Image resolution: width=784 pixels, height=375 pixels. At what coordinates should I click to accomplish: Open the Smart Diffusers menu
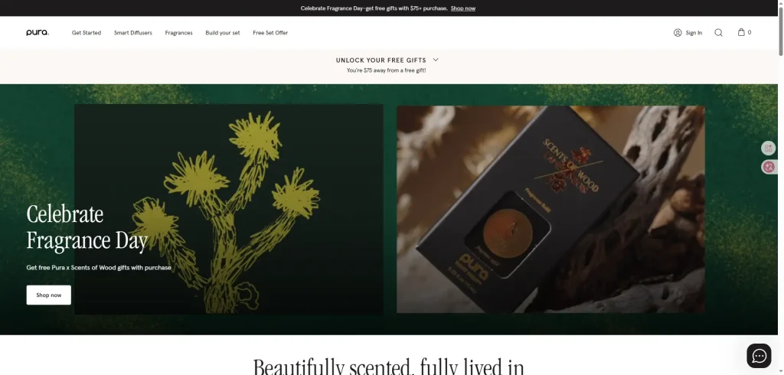(133, 32)
